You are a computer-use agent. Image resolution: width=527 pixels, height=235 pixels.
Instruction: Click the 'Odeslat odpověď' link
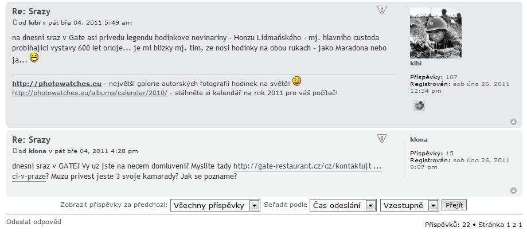33,222
